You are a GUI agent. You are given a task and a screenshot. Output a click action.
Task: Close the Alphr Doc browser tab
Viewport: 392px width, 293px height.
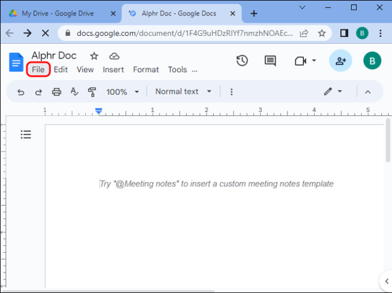click(232, 14)
